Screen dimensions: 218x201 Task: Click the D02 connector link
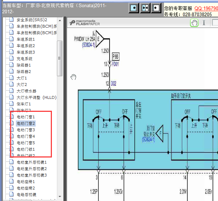coord(114,83)
